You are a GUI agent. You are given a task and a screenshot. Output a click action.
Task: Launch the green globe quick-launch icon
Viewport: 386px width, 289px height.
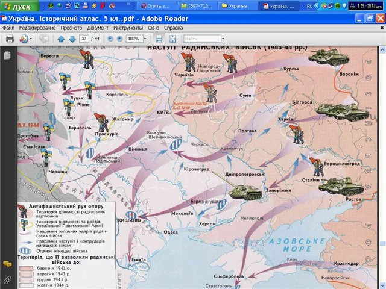(60, 5)
